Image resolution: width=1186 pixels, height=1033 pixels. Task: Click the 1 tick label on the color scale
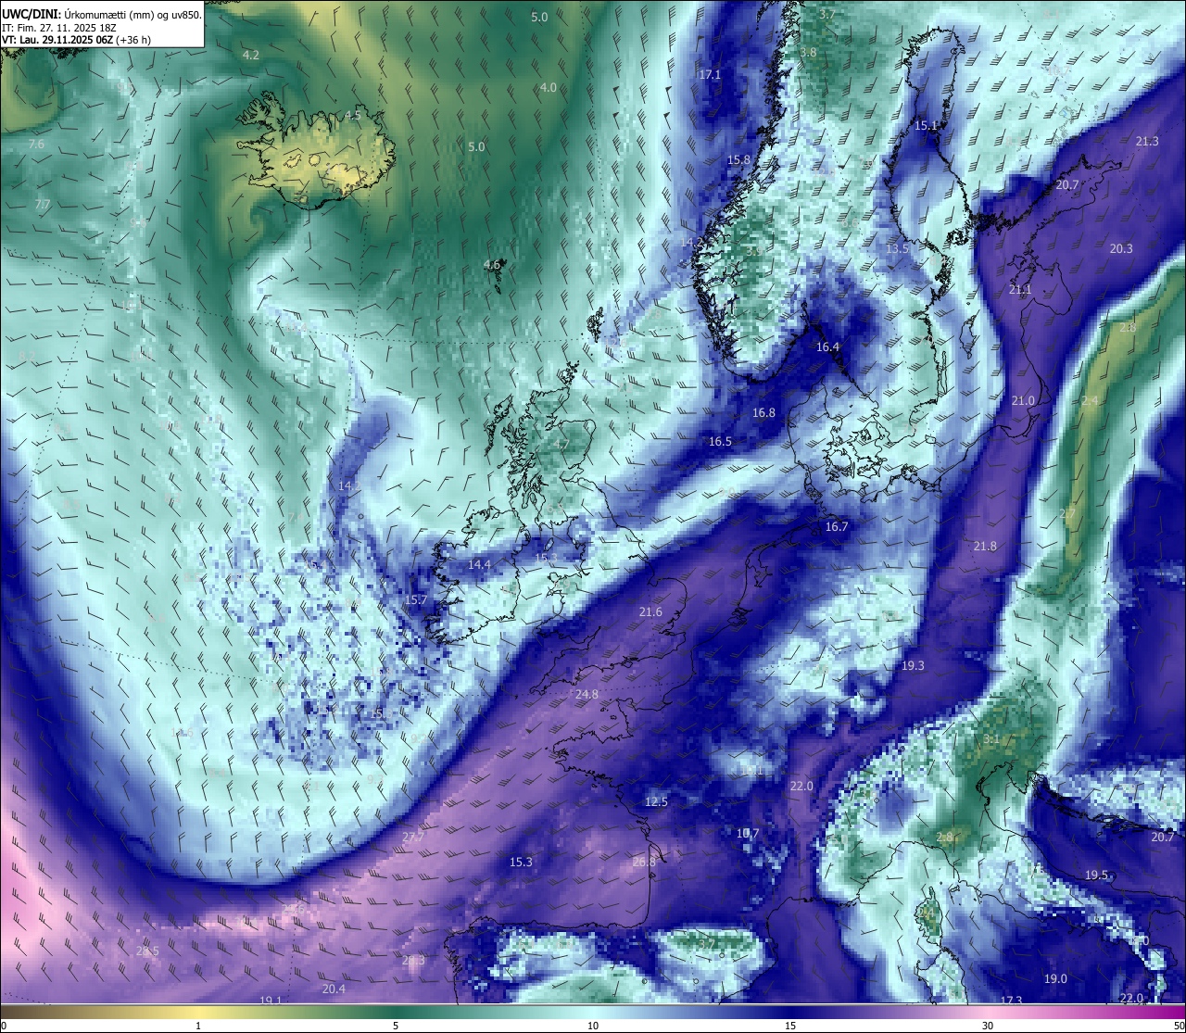point(198,1026)
